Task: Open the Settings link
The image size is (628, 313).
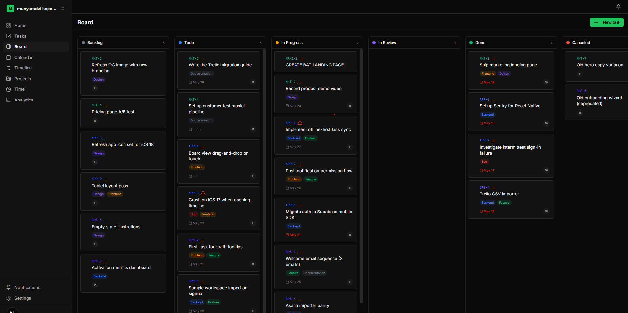Action: (36, 298)
